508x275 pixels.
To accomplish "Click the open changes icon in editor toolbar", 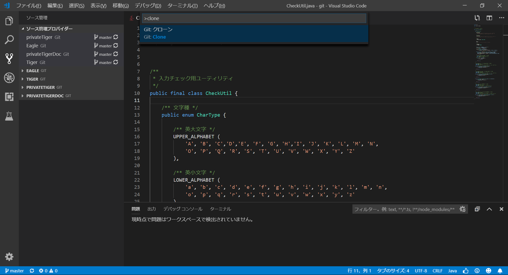I will [477, 18].
